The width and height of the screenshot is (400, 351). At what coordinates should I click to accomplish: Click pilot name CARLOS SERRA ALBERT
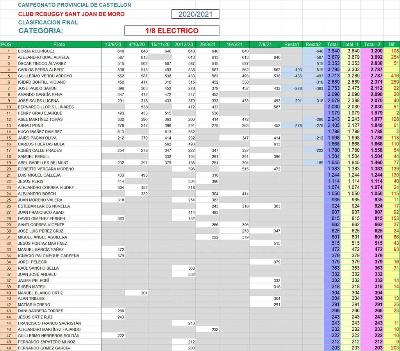click(x=41, y=70)
